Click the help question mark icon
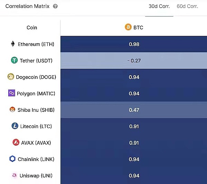This screenshot has width=207, height=184. pyautogui.click(x=56, y=6)
